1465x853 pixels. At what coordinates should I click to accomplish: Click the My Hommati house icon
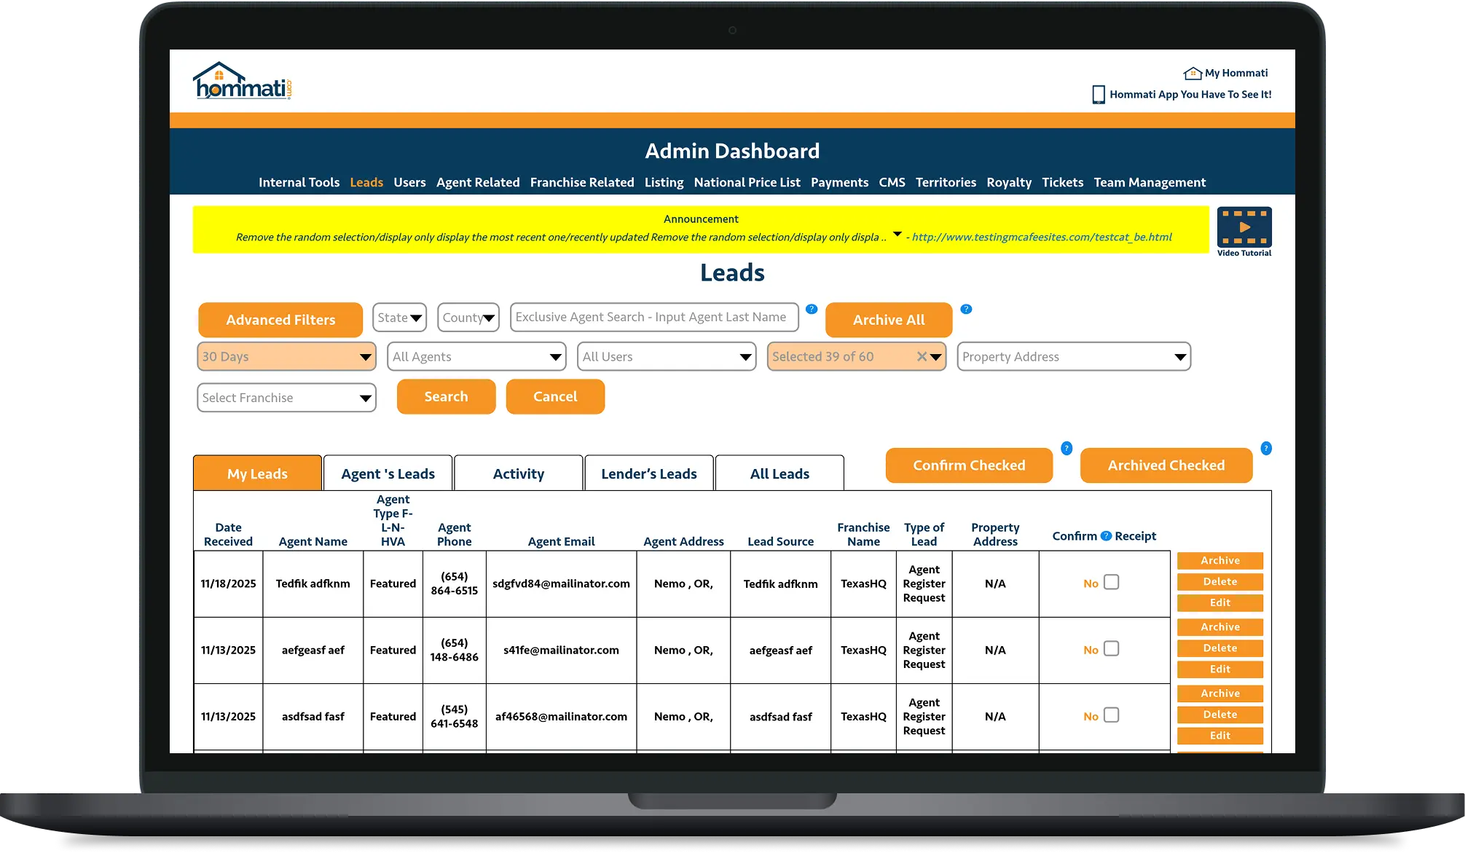click(1193, 73)
